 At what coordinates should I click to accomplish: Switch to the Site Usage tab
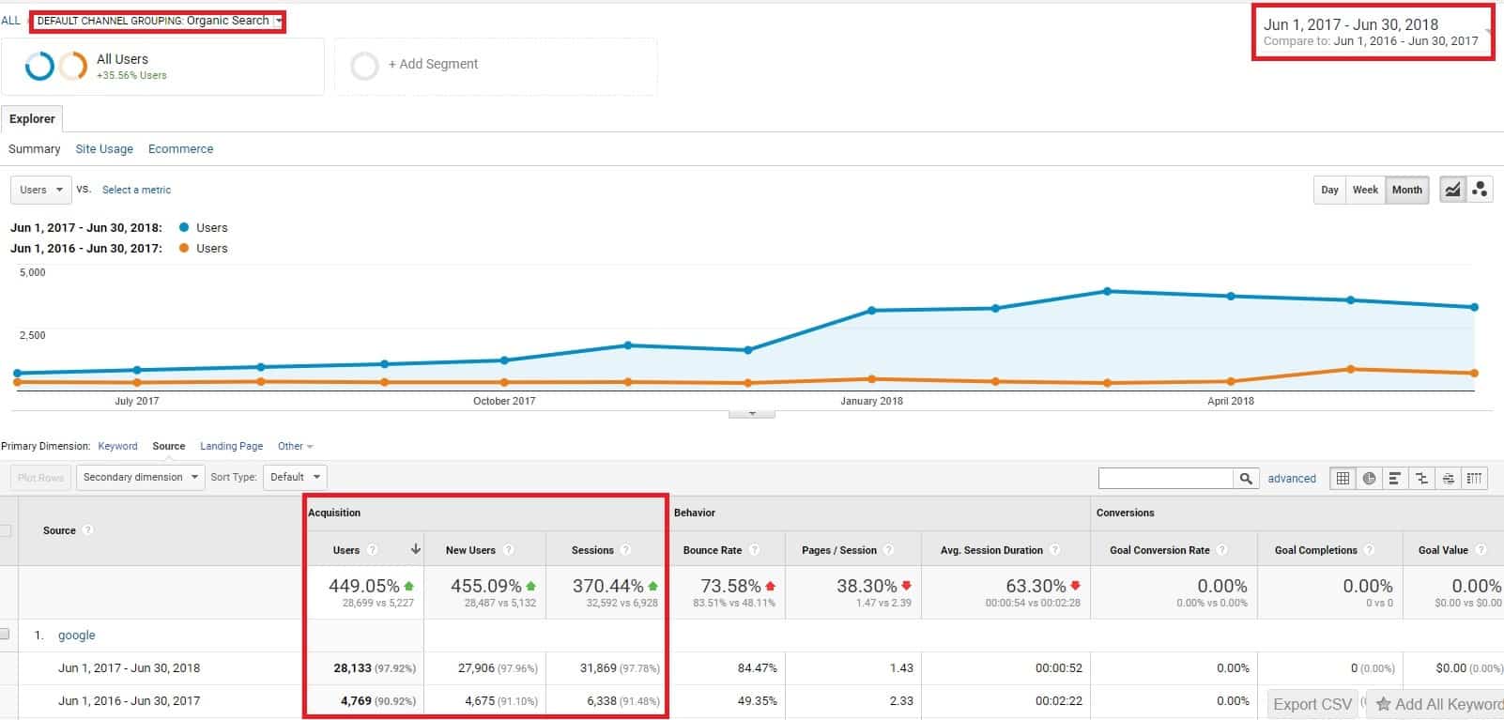coord(104,148)
